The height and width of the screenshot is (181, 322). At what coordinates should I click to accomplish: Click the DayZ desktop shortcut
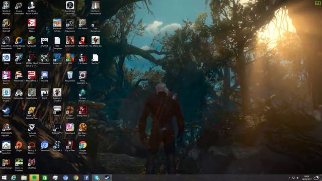(x=44, y=94)
